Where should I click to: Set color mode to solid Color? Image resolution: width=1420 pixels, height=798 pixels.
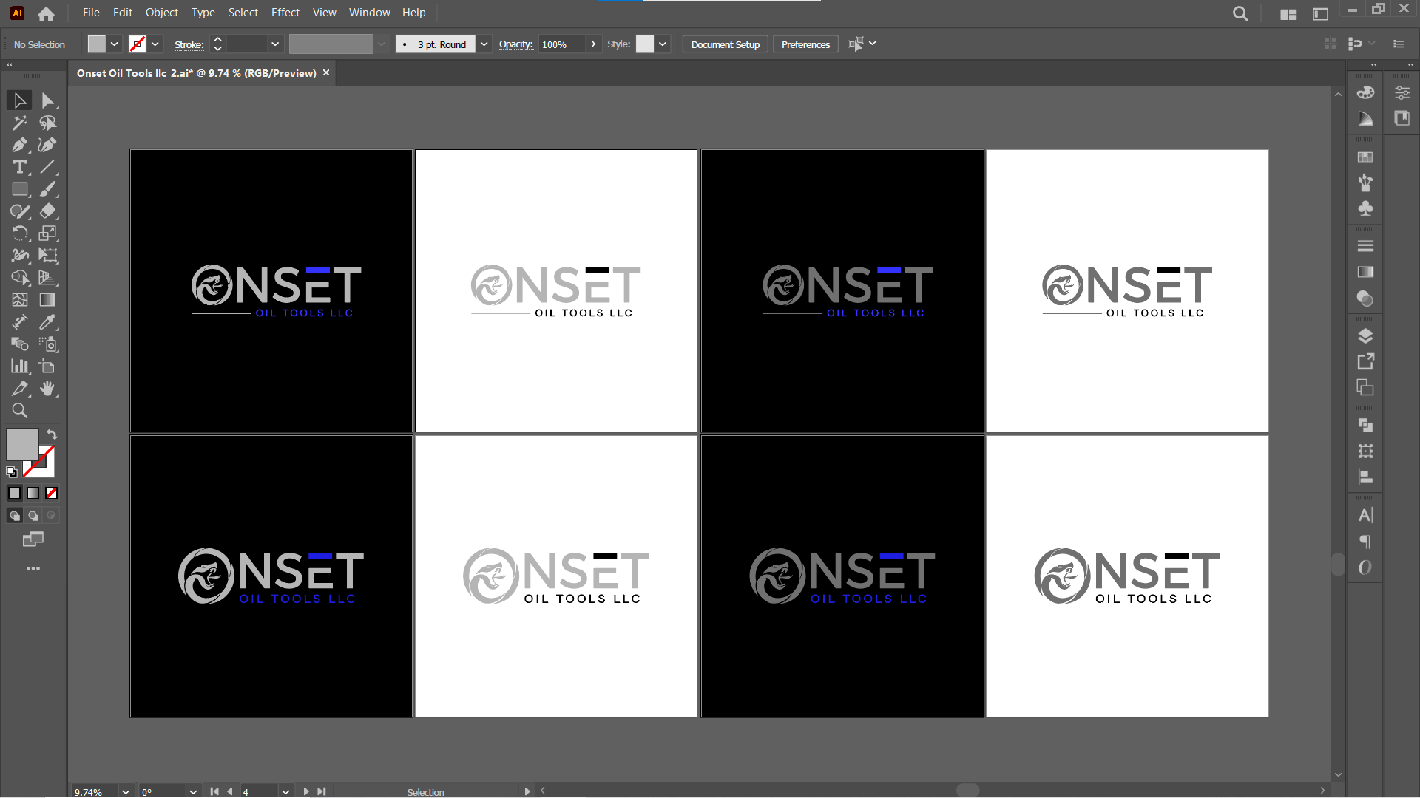click(15, 494)
